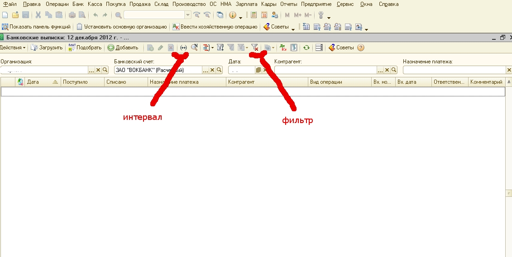
Task: Click the find in list magnifier icon
Action: point(194,48)
